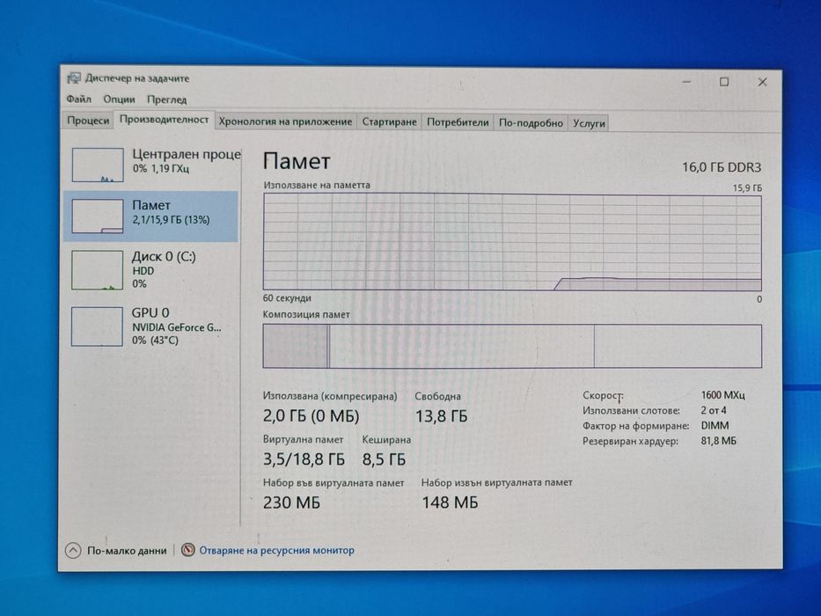Click the HDD label under Диск 0
This screenshot has width=821, height=616.
[143, 271]
